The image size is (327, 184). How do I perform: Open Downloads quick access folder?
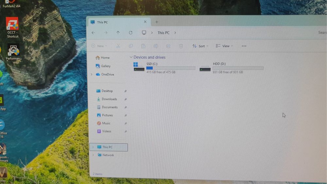107,99
